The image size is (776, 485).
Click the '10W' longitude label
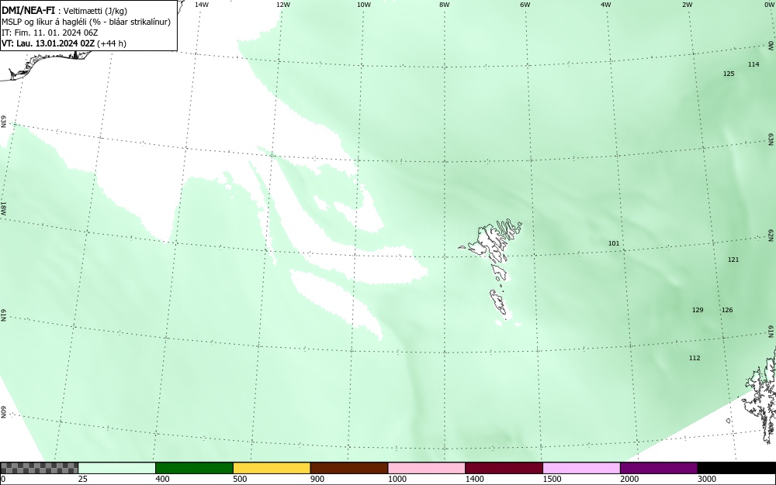pyautogui.click(x=364, y=5)
